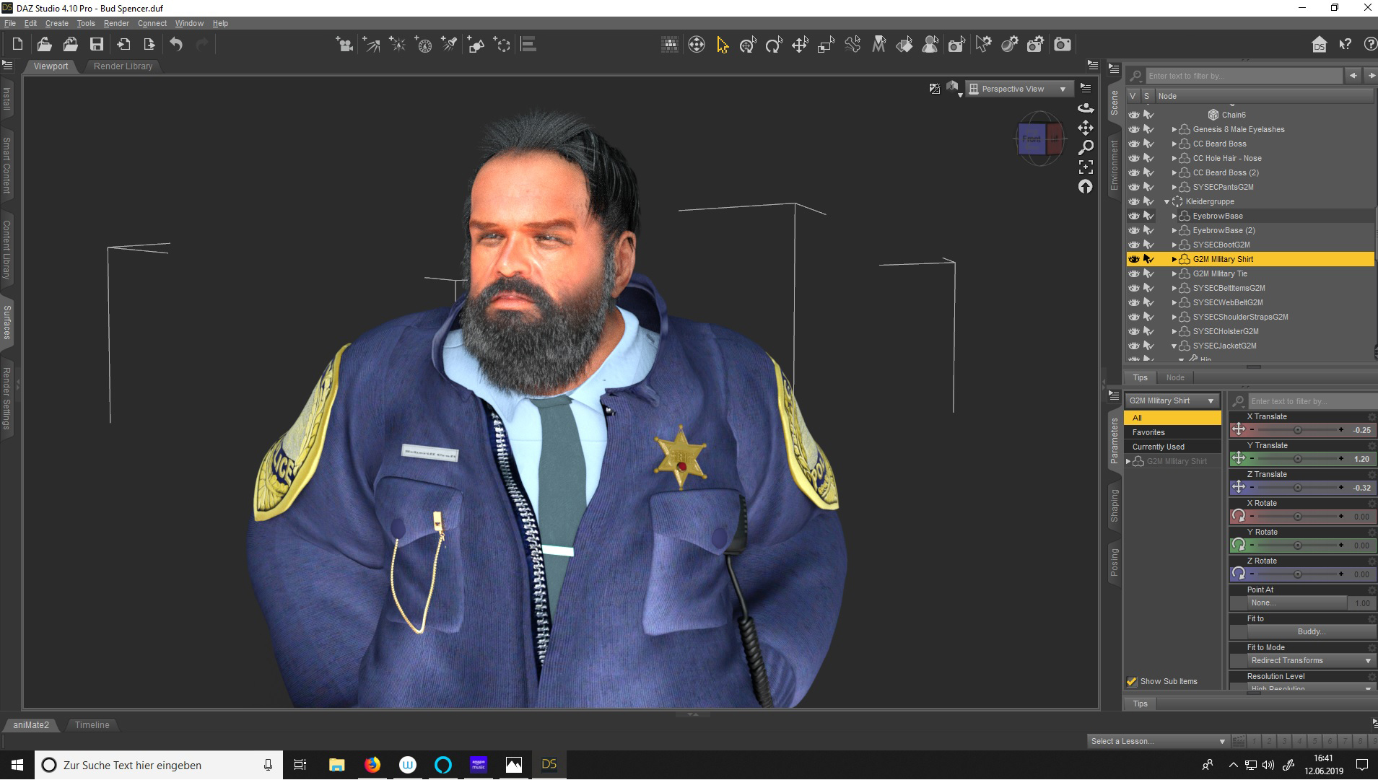1378x780 pixels.
Task: Expand the G2M MIlitary Shirt node
Action: tap(1174, 259)
